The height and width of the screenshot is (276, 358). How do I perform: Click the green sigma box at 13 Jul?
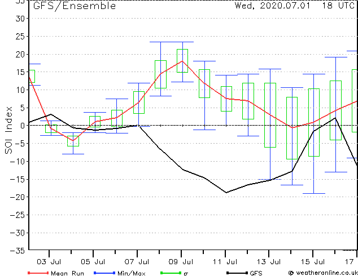click(270, 115)
